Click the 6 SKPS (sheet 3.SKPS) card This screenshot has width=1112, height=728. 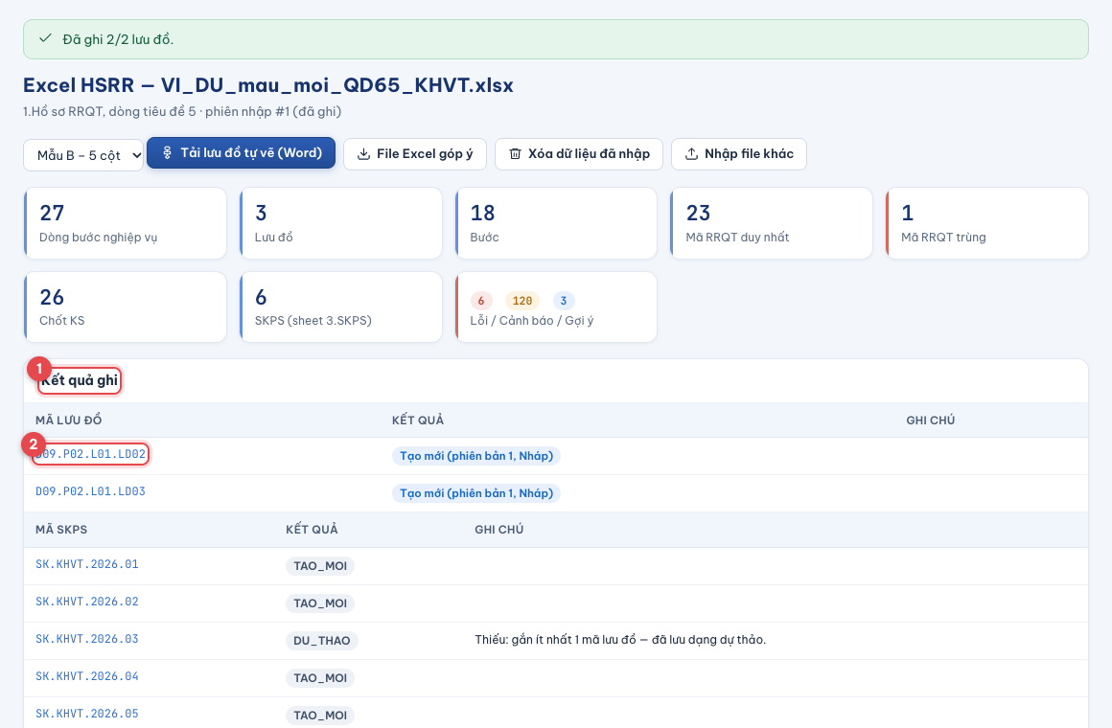pos(341,307)
